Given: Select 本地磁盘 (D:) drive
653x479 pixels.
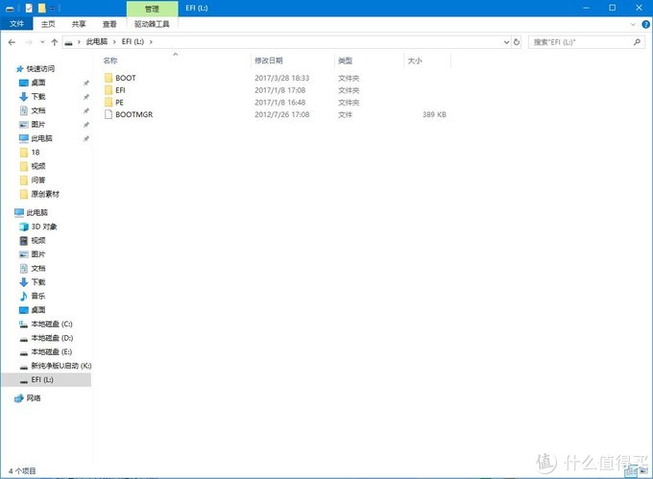Looking at the screenshot, I should point(52,338).
